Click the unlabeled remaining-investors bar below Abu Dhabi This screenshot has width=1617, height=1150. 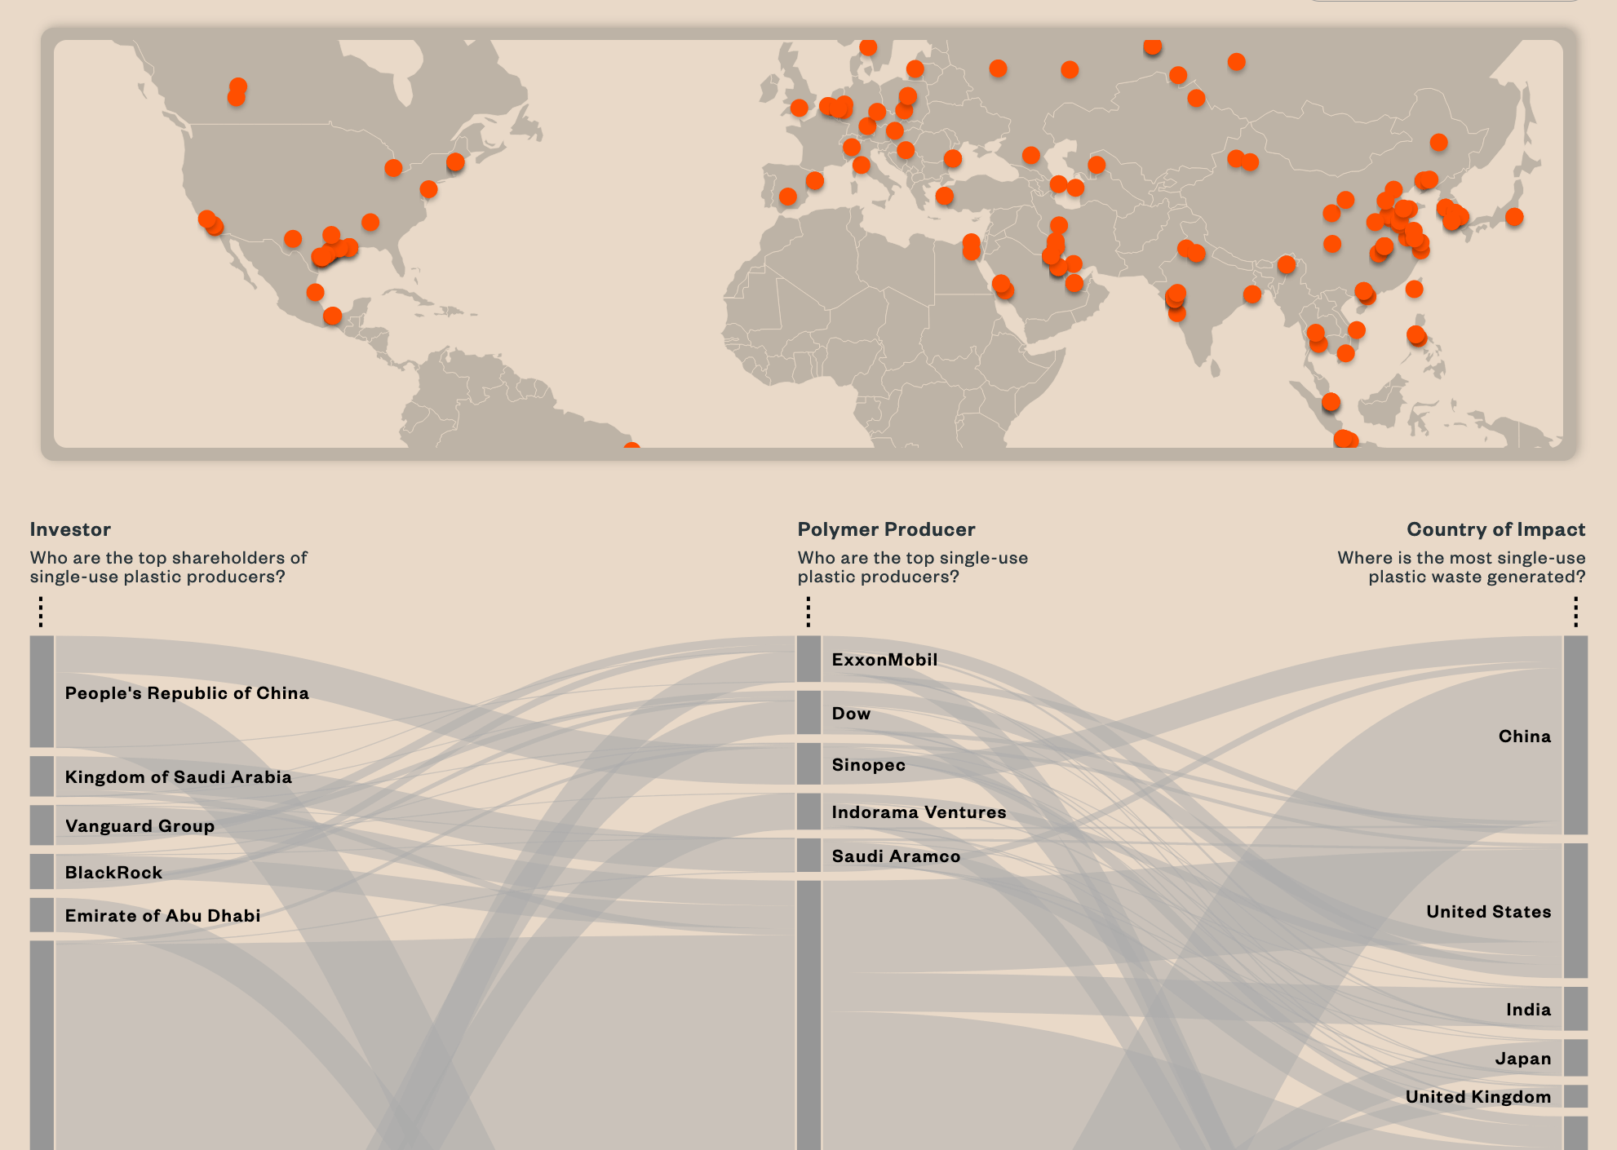(42, 1045)
